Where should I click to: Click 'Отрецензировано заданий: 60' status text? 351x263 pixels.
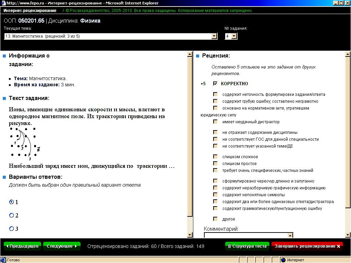(x=122, y=246)
